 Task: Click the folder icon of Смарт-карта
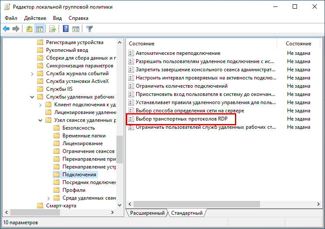click(40, 206)
